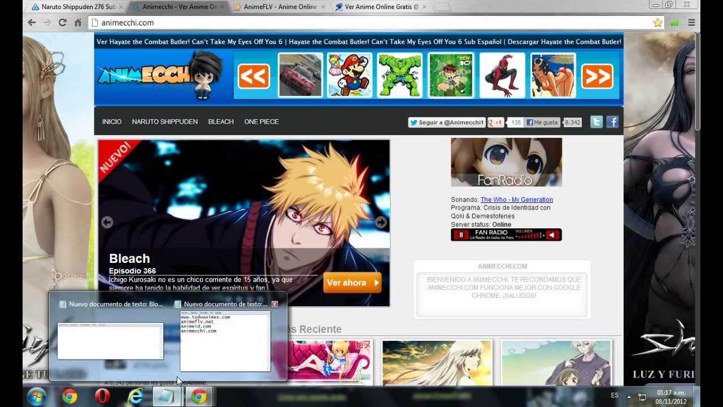Open ONE PIECE menu item
The image size is (723, 407).
pyautogui.click(x=262, y=122)
